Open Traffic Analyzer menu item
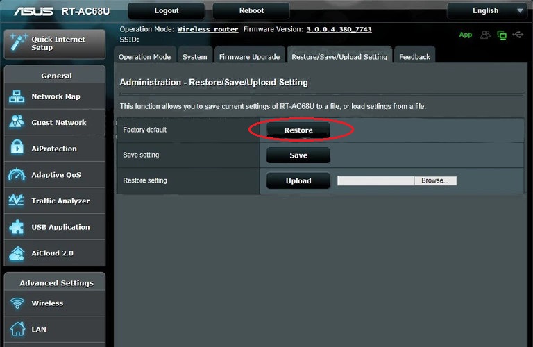 tap(55, 201)
